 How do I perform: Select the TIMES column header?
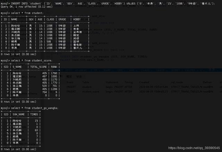pyautogui.click(x=34, y=114)
